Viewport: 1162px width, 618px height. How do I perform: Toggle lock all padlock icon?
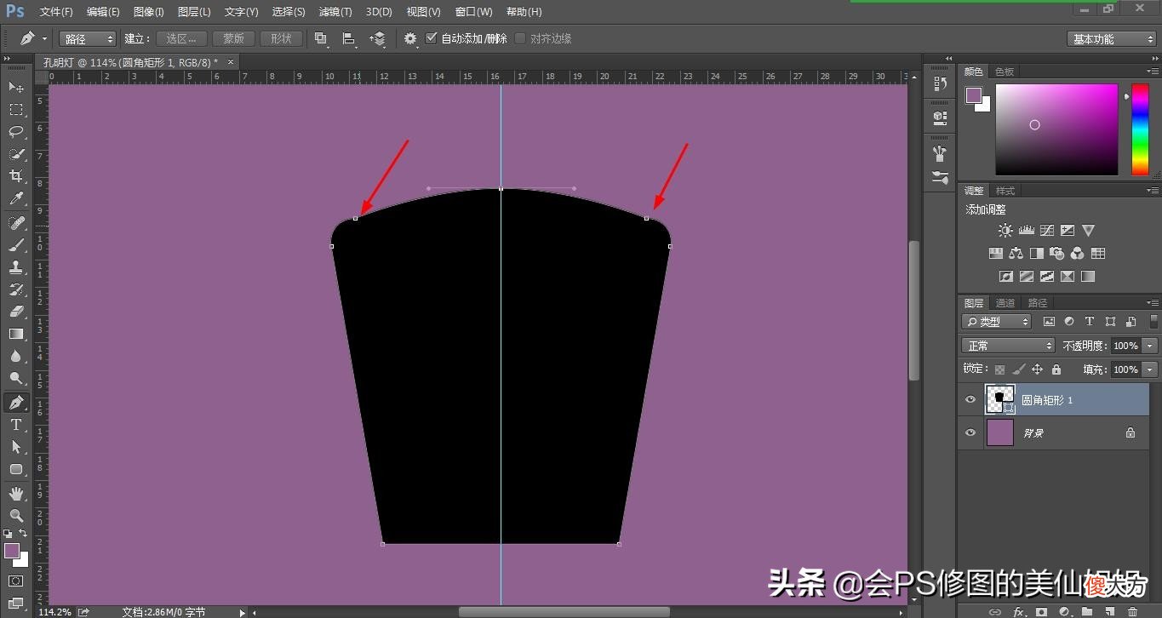1056,369
